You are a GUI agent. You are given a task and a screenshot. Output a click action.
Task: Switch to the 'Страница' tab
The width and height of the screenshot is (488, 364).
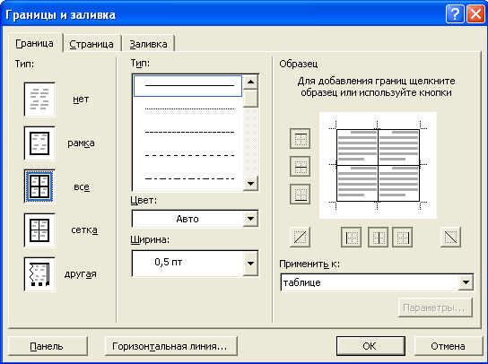[x=91, y=44]
